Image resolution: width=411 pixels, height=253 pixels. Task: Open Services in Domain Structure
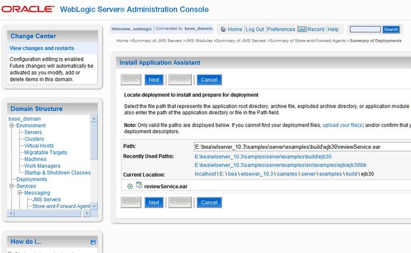click(26, 186)
